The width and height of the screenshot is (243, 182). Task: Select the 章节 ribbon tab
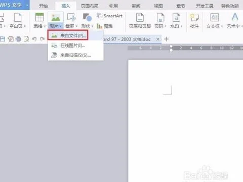tap(181, 6)
